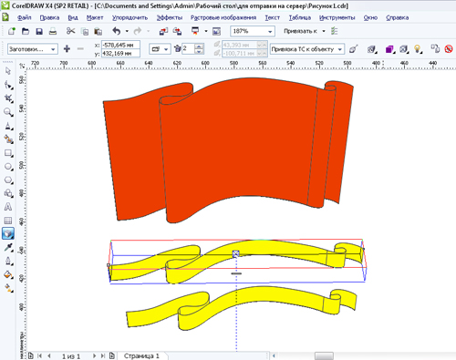Image resolution: width=456 pixels, height=360 pixels.
Task: Click the Import icon
Action: coord(163,31)
